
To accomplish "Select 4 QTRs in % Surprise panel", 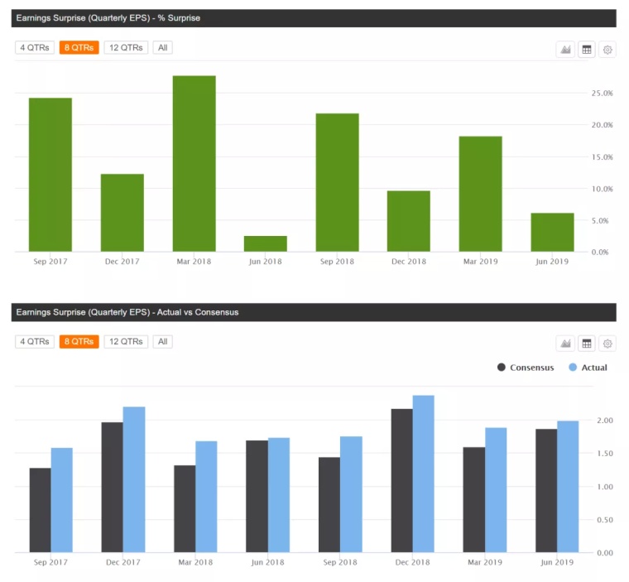I will 34,48.
